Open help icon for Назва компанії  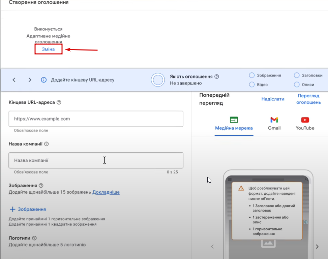click(47, 144)
